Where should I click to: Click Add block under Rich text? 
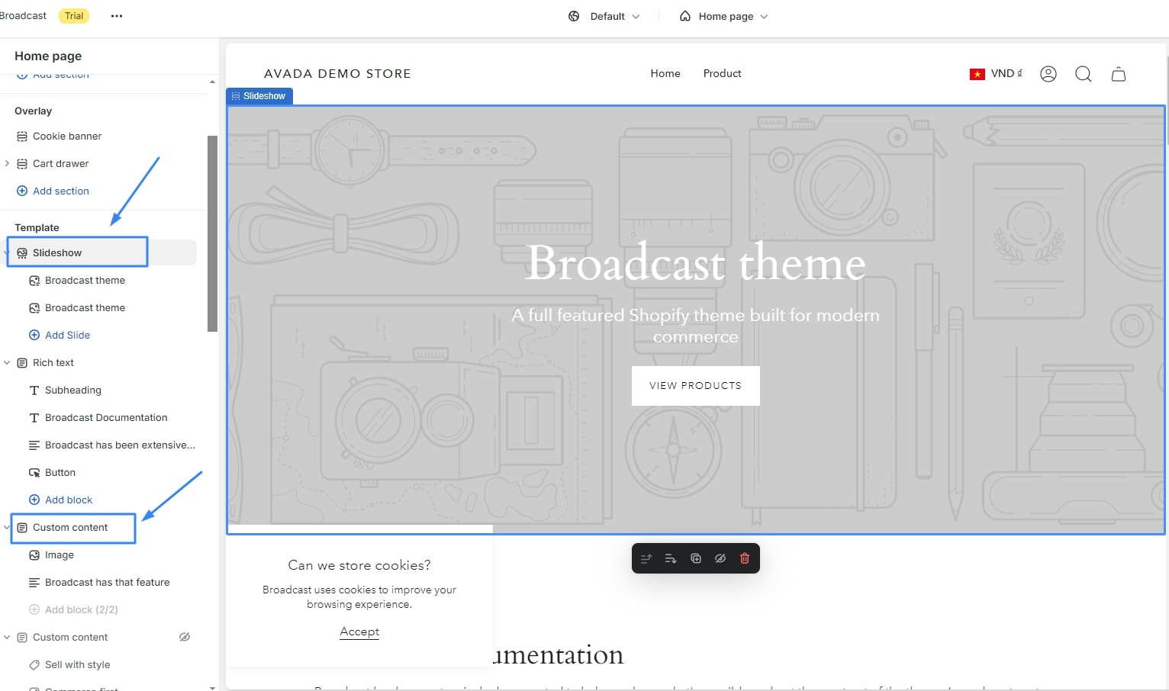(x=60, y=500)
